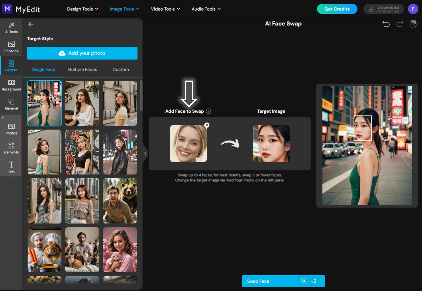Click the plus icon in the sidebar
The height and width of the screenshot is (291, 422).
3,118
